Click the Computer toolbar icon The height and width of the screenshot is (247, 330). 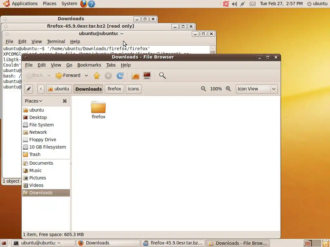(x=147, y=75)
